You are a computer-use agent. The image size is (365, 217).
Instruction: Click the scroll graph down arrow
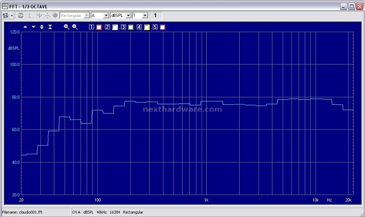coord(33,27)
